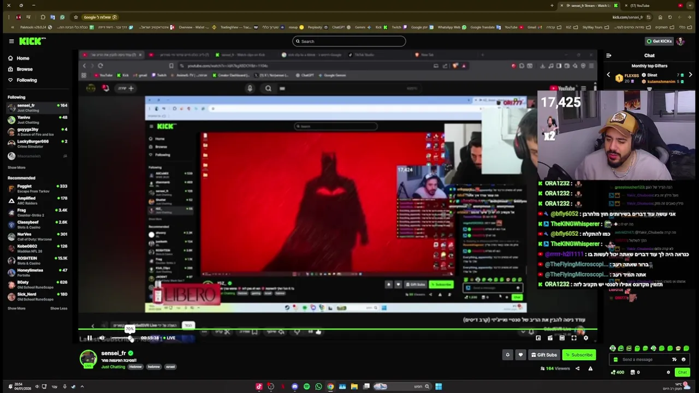Pause the live stream video

point(90,338)
